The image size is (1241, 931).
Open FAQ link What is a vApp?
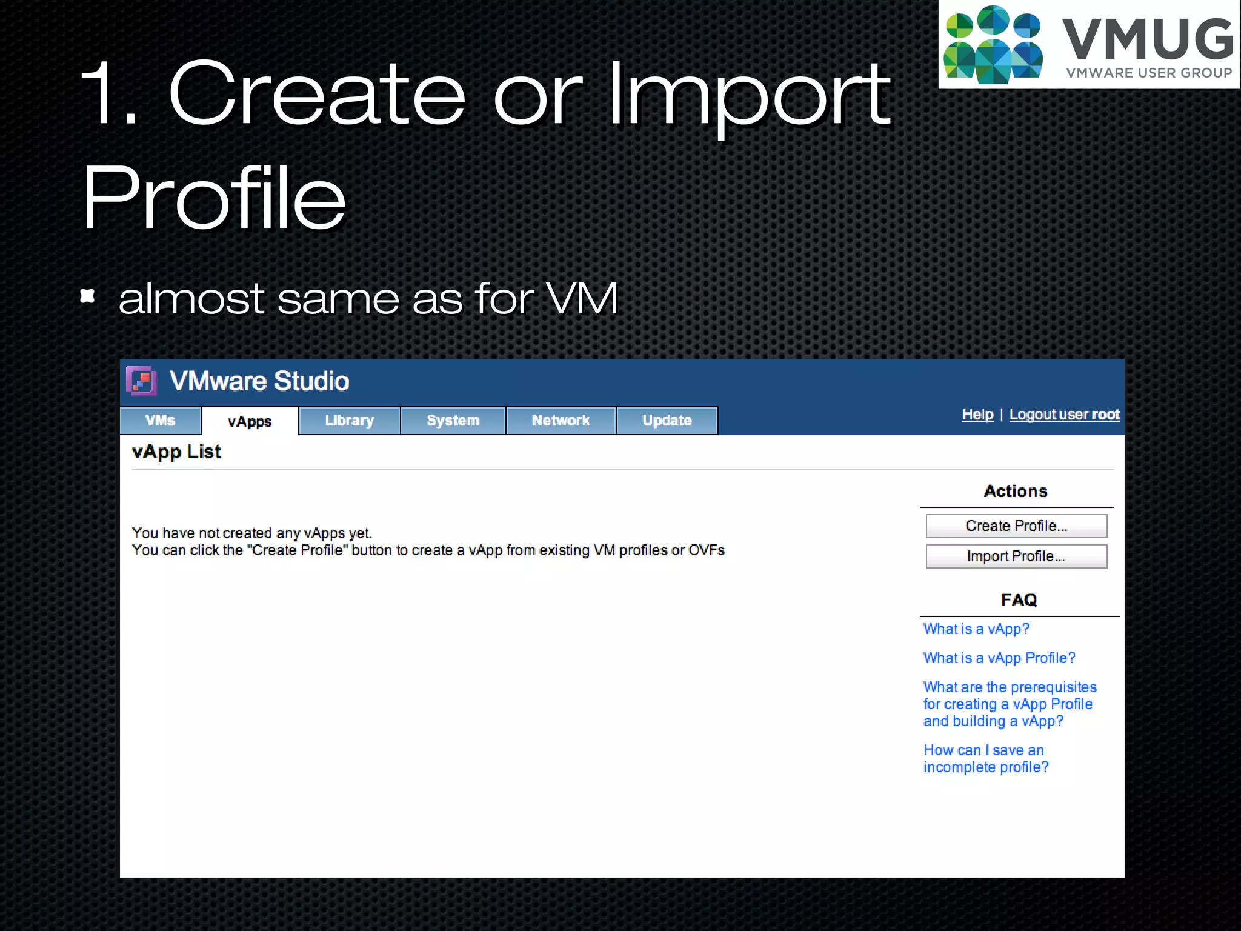[976, 629]
